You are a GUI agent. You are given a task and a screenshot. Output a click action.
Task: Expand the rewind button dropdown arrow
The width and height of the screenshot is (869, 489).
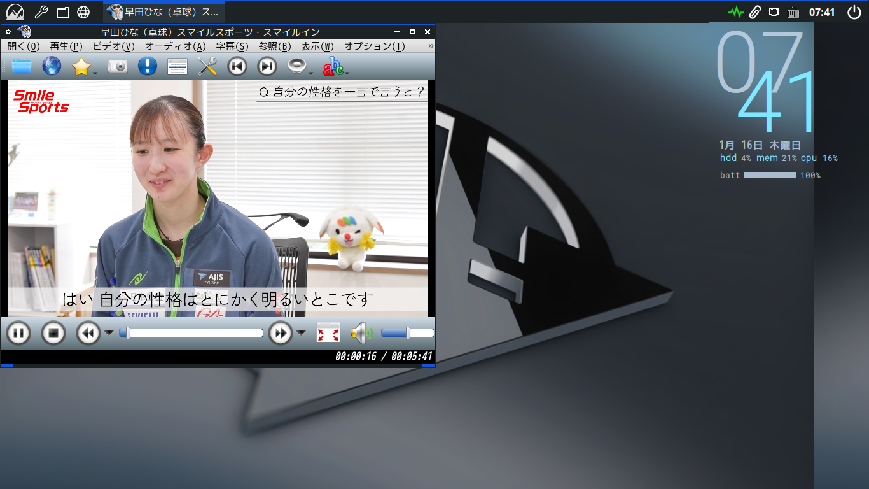point(109,333)
